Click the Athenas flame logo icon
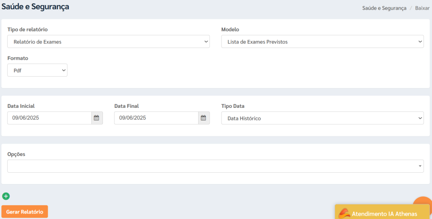The height and width of the screenshot is (219, 432). pyautogui.click(x=344, y=214)
